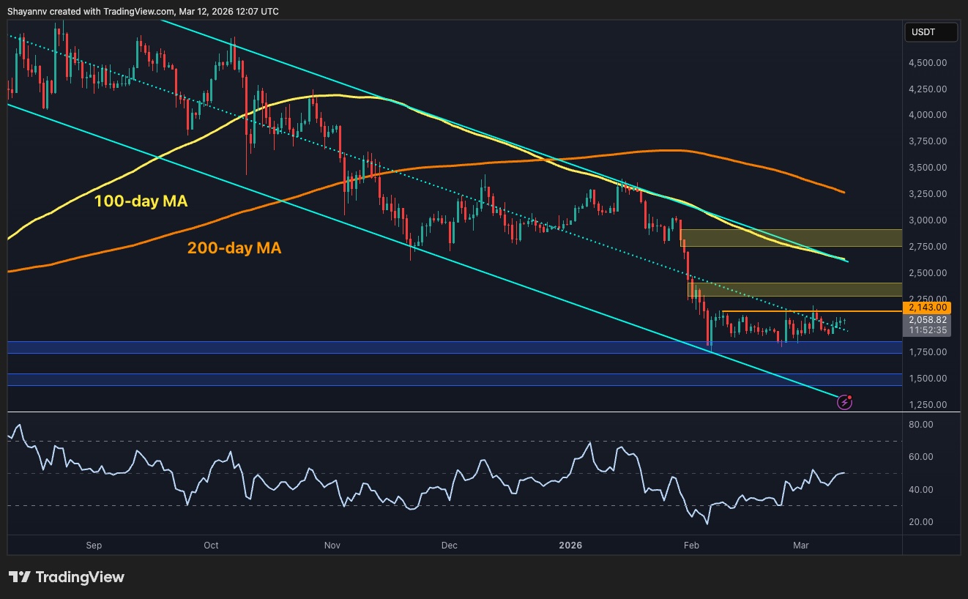The width and height of the screenshot is (968, 599).
Task: Click the purple lightning flash icon on the chart
Action: coord(846,401)
